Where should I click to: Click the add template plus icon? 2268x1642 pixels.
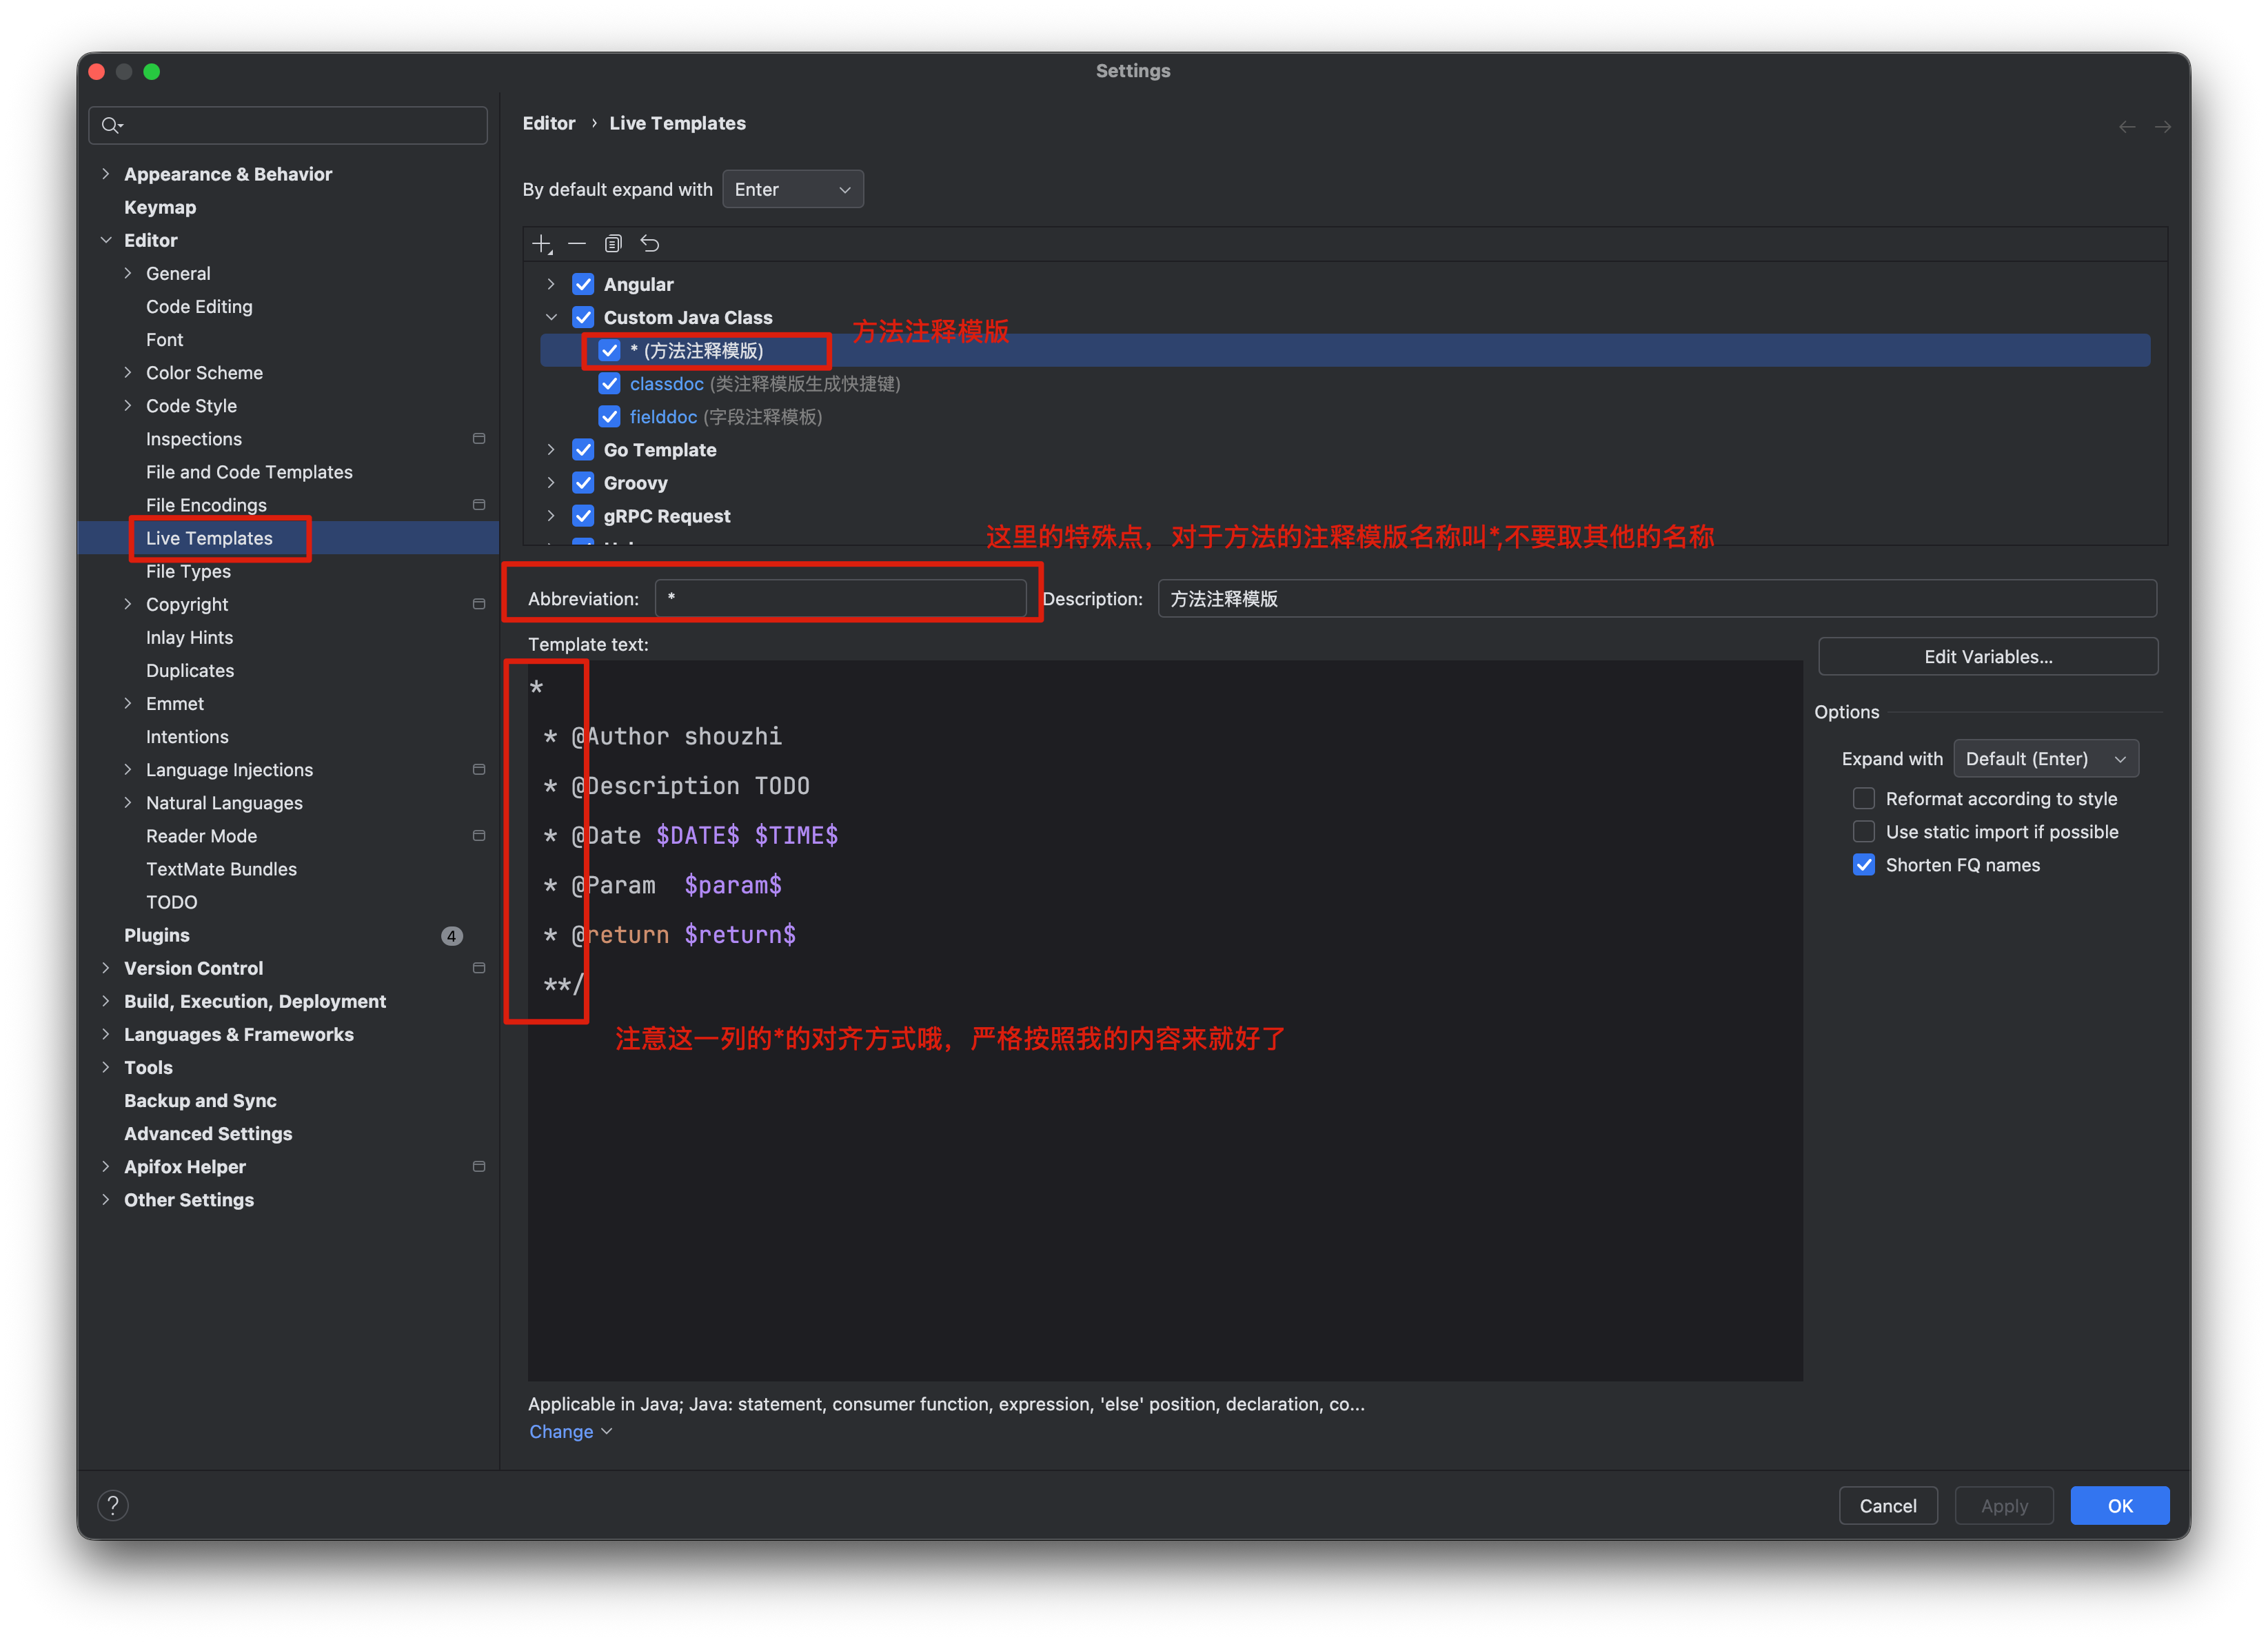coord(541,243)
